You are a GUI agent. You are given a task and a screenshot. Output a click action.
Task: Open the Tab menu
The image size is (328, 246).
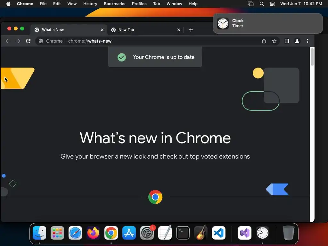[156, 4]
